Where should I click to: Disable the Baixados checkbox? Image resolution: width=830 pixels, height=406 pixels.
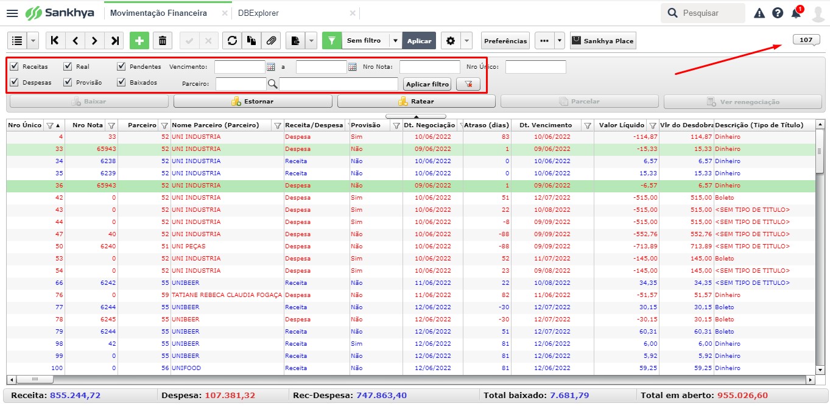point(122,82)
